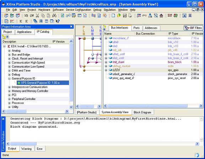Click the Cut scissors toolbar icon
This screenshot has height=159, width=205.
pyautogui.click(x=37, y=16)
